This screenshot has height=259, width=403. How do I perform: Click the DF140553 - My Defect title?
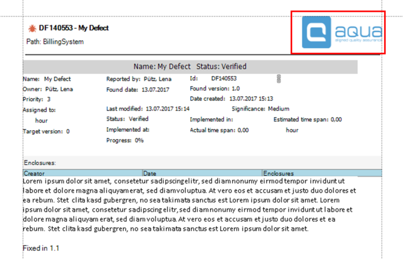pyautogui.click(x=74, y=28)
